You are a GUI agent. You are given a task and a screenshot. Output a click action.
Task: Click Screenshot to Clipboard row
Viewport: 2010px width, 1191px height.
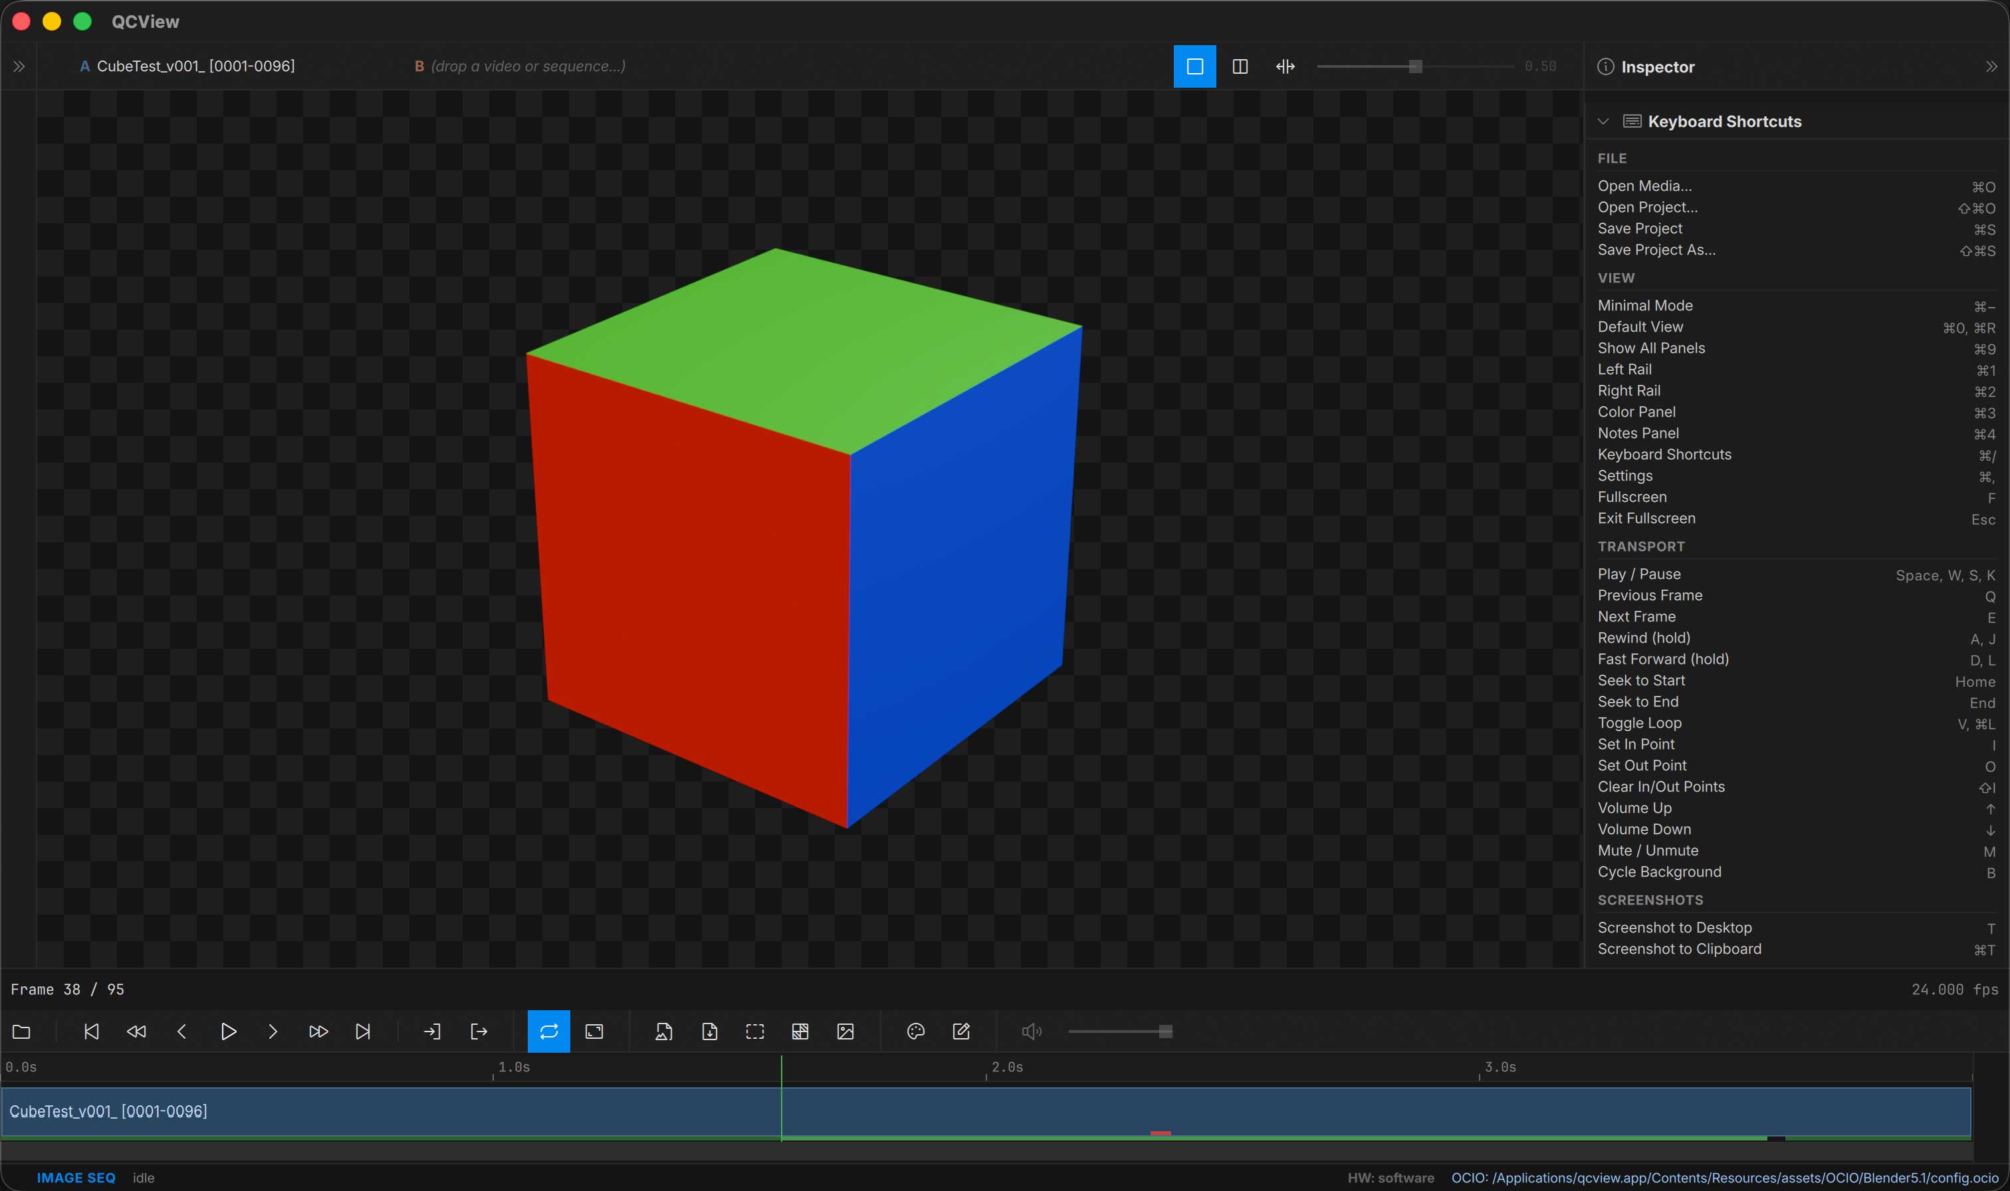click(x=1796, y=950)
